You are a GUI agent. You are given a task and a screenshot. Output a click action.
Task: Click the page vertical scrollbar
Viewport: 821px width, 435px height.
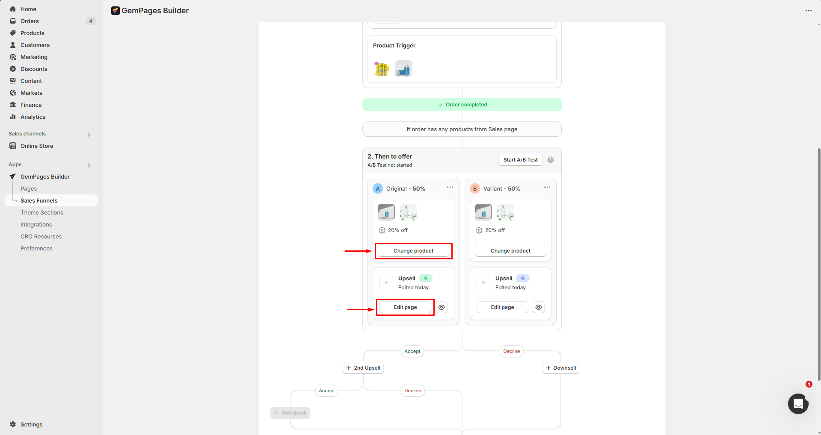tap(819, 264)
